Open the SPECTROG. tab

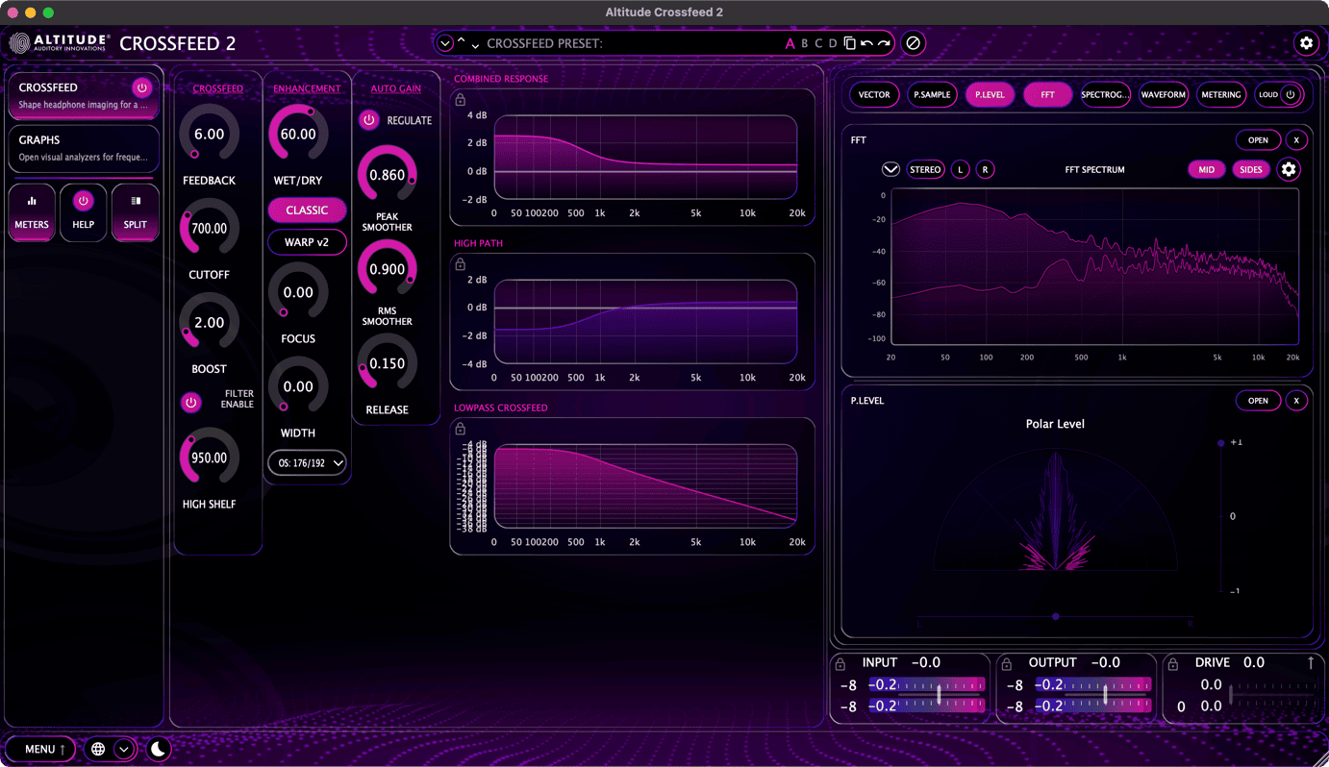(1105, 95)
